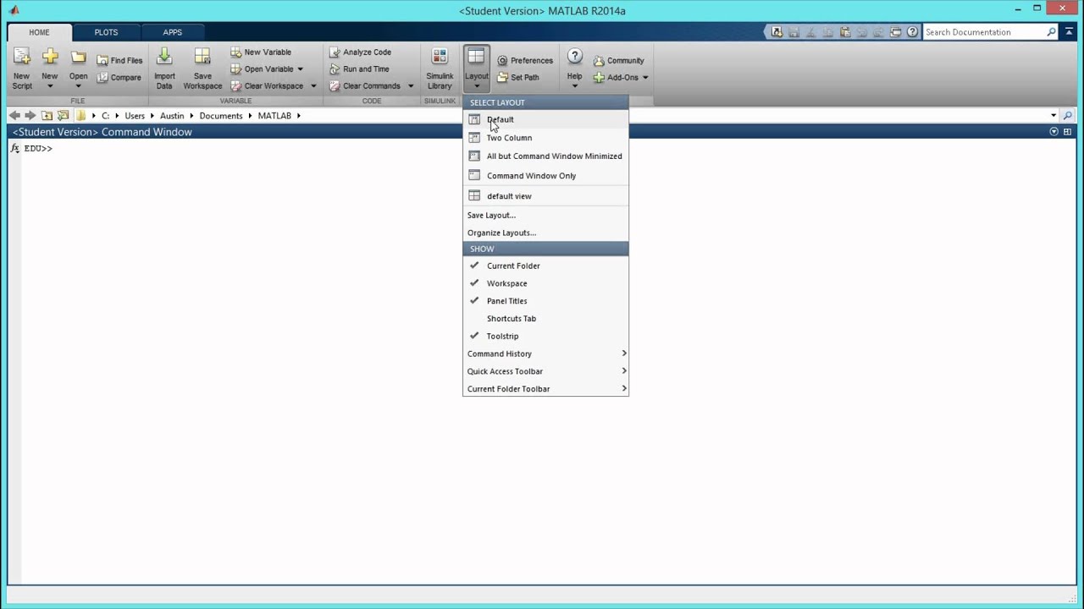Image resolution: width=1084 pixels, height=609 pixels.
Task: Click MATLAB in the folder path
Action: coord(274,115)
